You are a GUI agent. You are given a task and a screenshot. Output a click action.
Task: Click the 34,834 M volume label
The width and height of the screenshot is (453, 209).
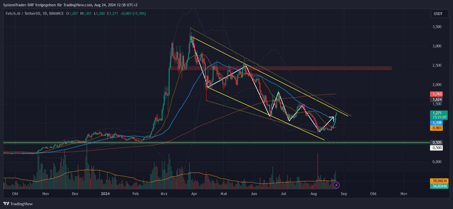[439, 186]
